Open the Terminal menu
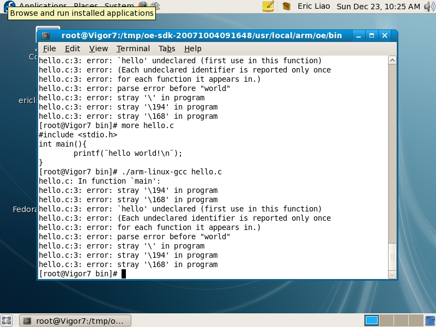Screen dimensions: 436x327 coord(133,49)
